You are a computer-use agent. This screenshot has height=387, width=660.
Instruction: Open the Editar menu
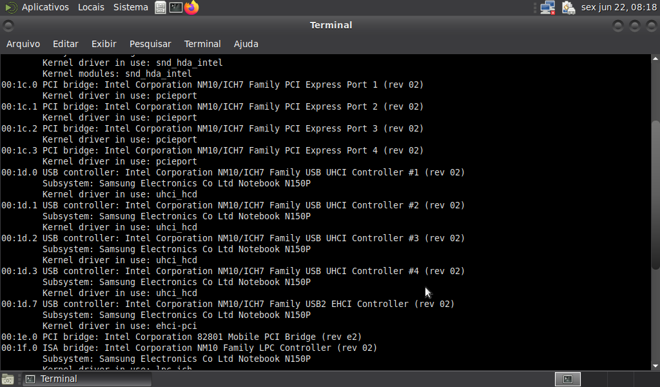[65, 44]
